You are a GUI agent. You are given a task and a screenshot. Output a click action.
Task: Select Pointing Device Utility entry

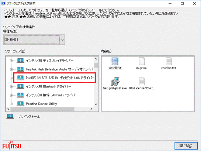41,103
